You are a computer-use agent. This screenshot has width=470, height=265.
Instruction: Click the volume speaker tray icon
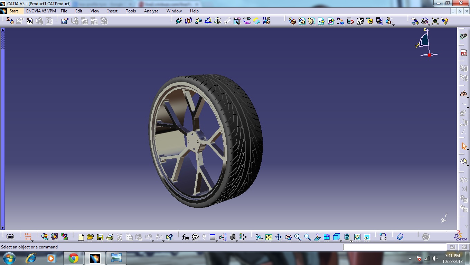434,258
